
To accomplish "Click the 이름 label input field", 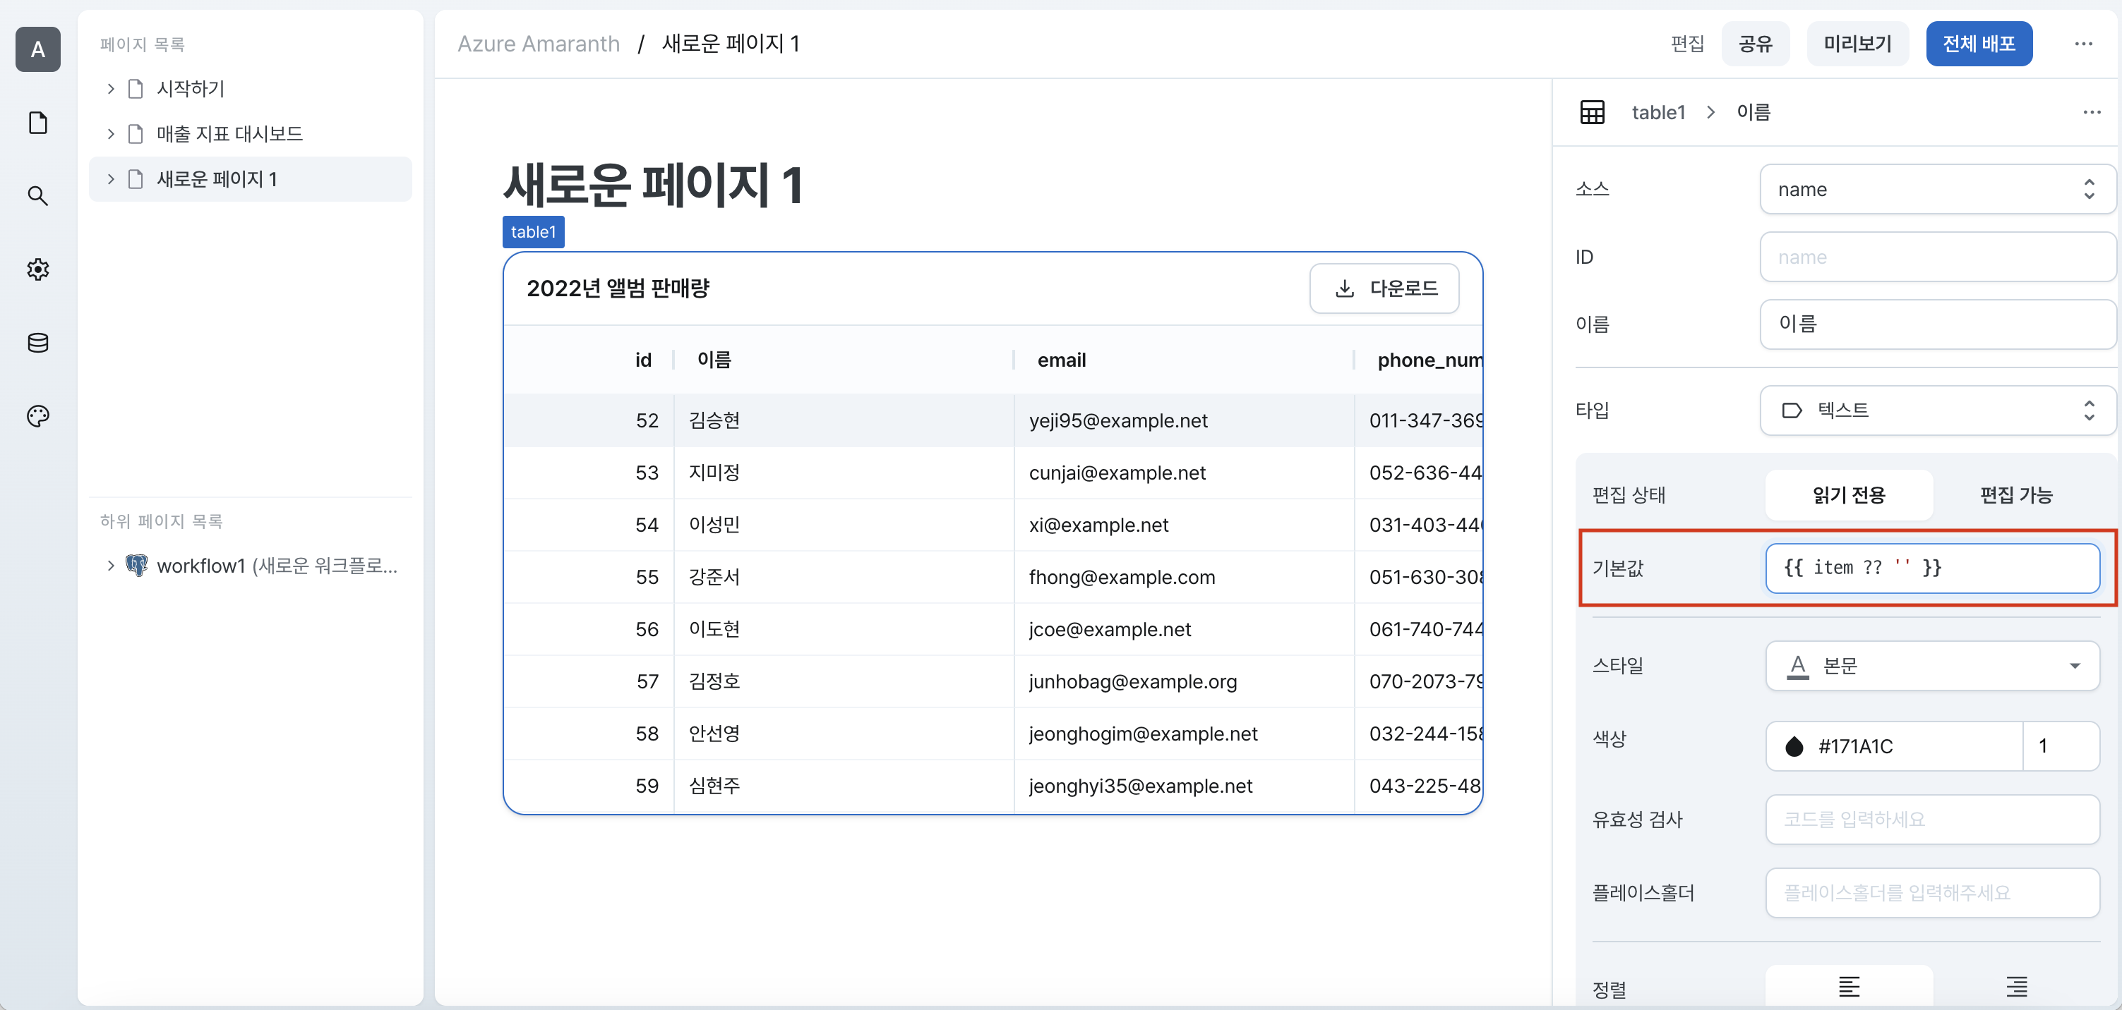I will (1938, 324).
